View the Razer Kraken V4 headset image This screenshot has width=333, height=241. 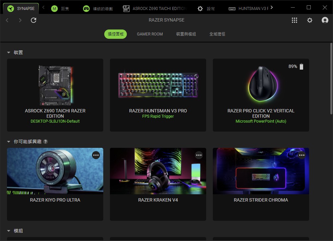click(x=158, y=171)
